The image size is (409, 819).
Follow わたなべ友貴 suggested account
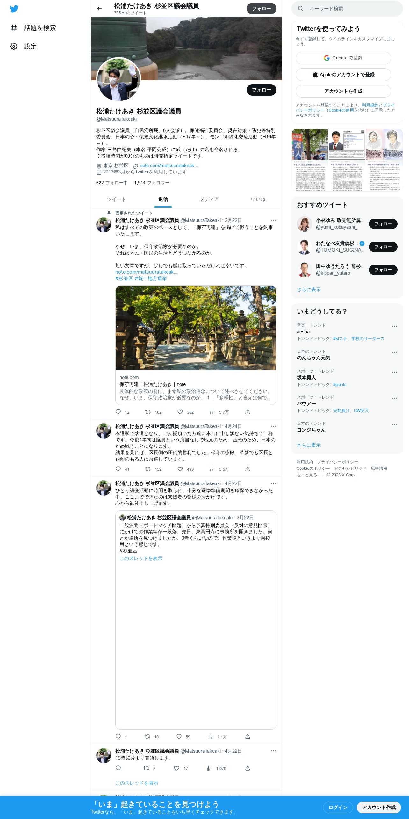[x=383, y=247]
